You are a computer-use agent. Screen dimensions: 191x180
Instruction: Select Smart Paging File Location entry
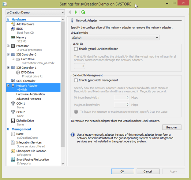tap(33, 159)
